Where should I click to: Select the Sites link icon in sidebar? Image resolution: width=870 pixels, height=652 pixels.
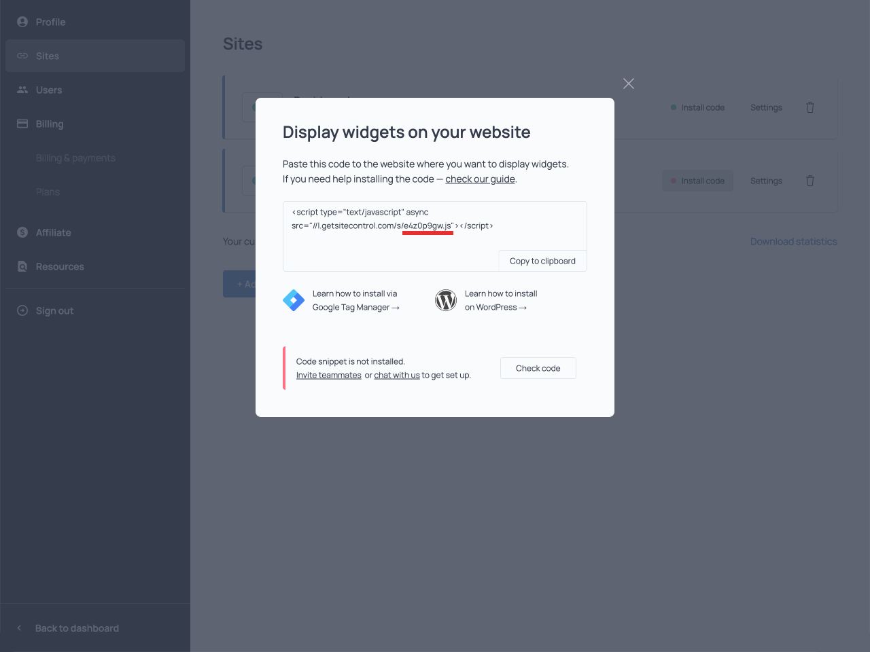tap(22, 56)
